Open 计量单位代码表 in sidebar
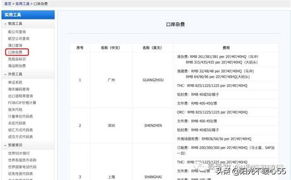This screenshot has width=291, height=180. (20, 116)
